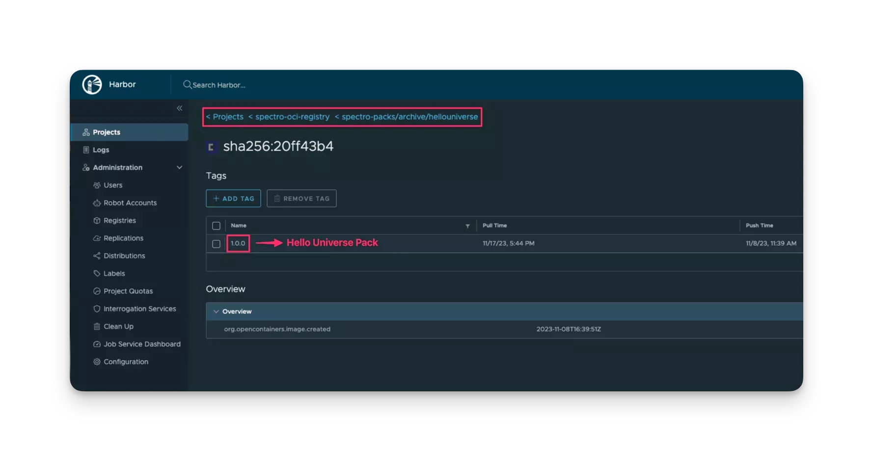Select the Clean Up trash icon
This screenshot has height=461, width=873.
(97, 326)
